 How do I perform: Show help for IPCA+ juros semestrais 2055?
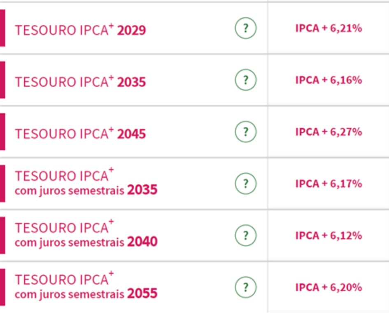(x=246, y=287)
